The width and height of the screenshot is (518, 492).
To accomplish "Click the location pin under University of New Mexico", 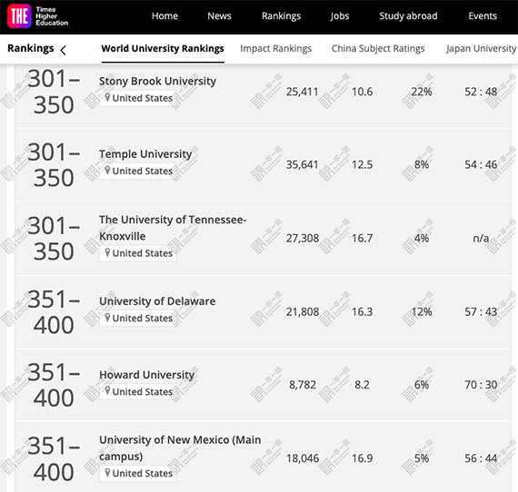I will [x=107, y=473].
